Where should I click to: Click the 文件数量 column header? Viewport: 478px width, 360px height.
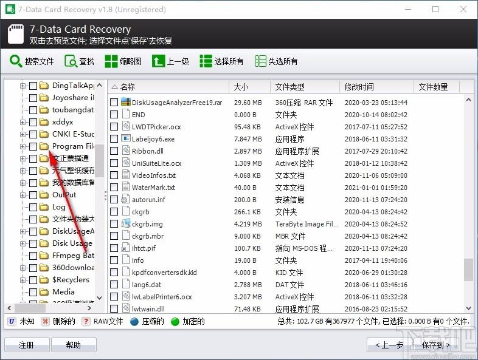(x=437, y=87)
